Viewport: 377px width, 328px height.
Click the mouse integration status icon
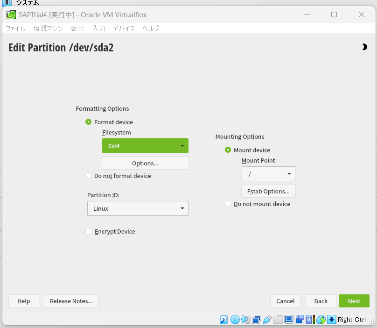321,320
